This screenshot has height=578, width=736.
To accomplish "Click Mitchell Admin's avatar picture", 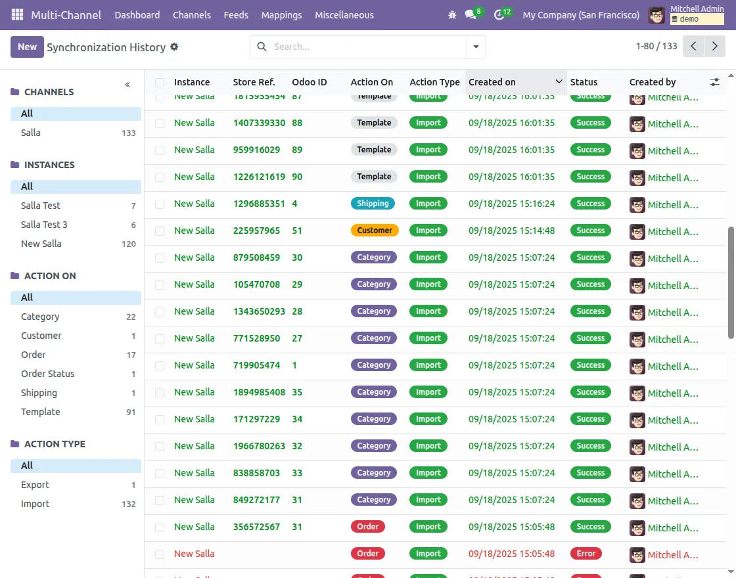I will 656,14.
